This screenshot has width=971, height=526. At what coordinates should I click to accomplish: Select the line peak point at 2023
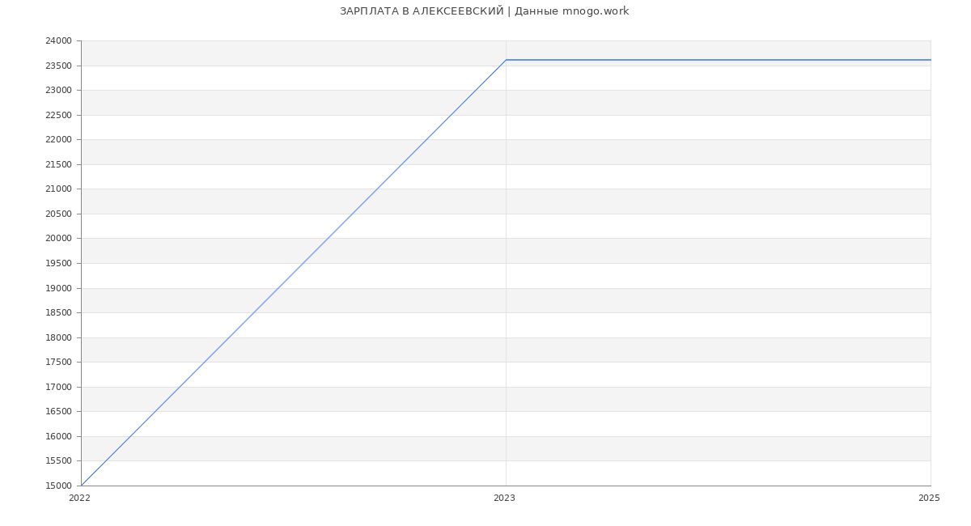[506, 60]
